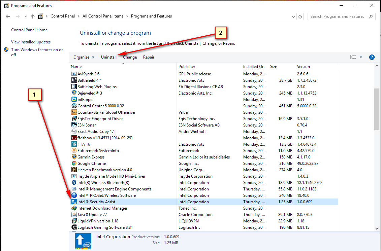
Task: Select the Intel Security Assist row
Action: click(x=204, y=202)
